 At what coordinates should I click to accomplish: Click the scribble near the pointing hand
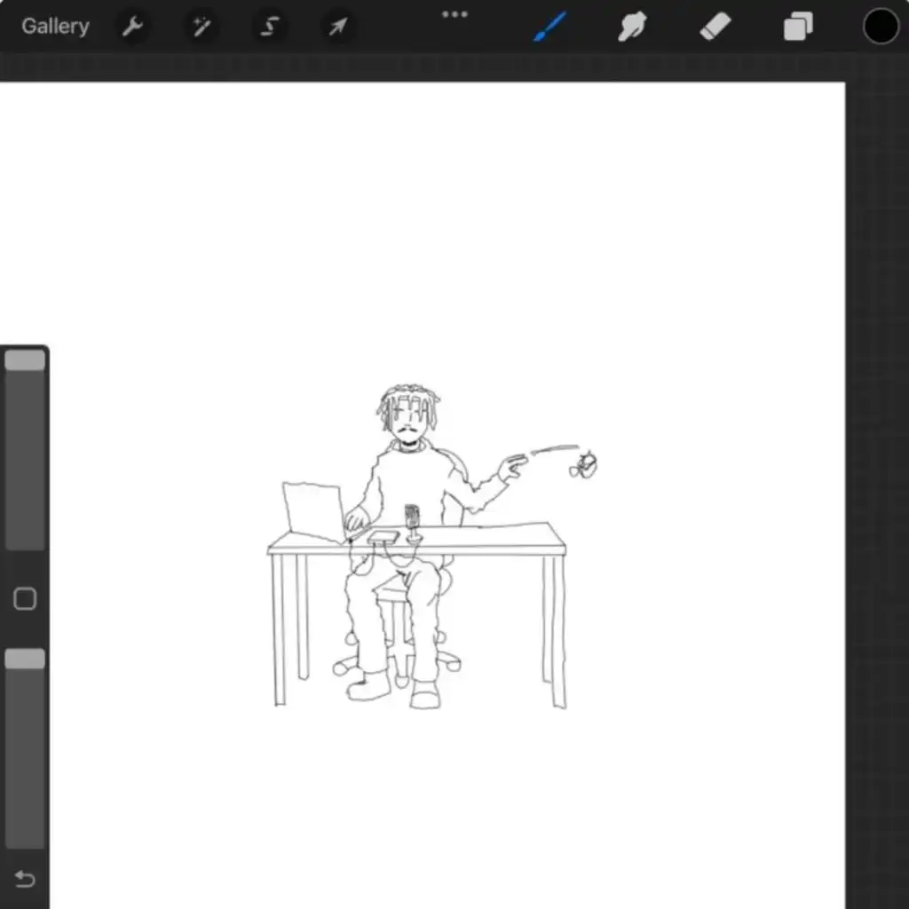click(x=583, y=465)
